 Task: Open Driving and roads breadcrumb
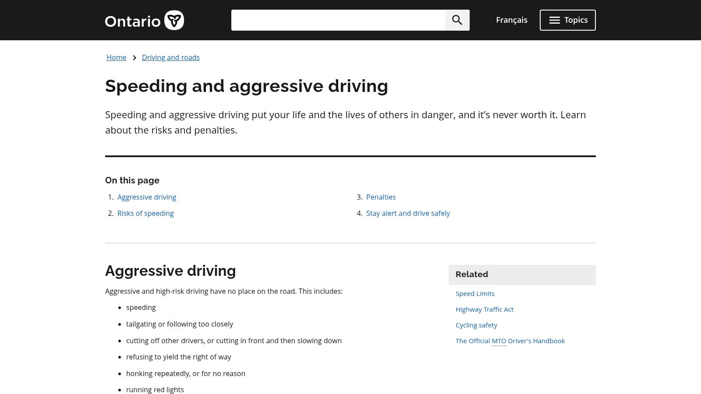click(x=171, y=57)
